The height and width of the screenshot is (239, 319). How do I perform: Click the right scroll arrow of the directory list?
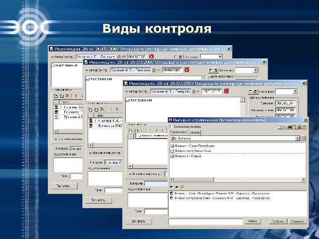pyautogui.click(x=303, y=179)
